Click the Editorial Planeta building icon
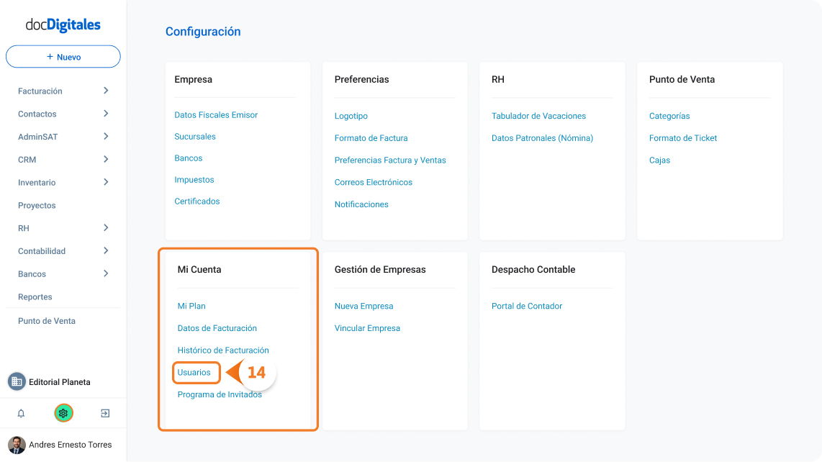Screen dimensions: 822x462 pyautogui.click(x=17, y=382)
